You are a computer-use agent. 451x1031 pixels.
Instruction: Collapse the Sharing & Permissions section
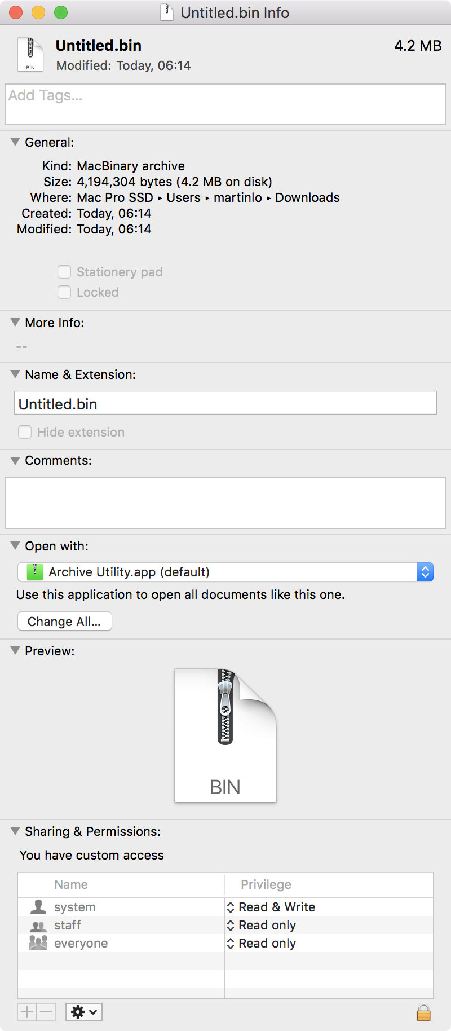(15, 831)
